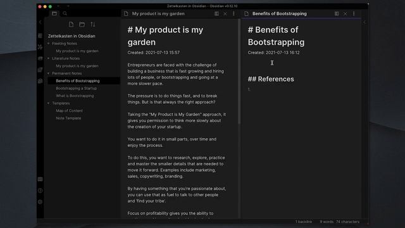Viewport: 405px width, 228px height.
Task: Open the help icon in ribbon
Action: [40, 191]
